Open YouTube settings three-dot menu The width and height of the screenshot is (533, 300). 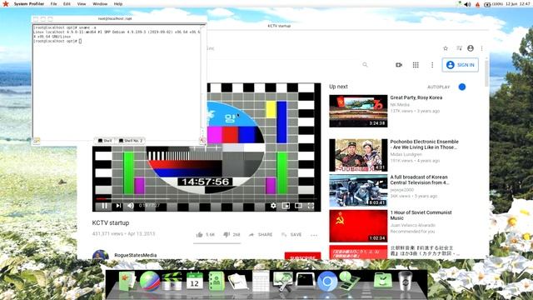point(432,65)
